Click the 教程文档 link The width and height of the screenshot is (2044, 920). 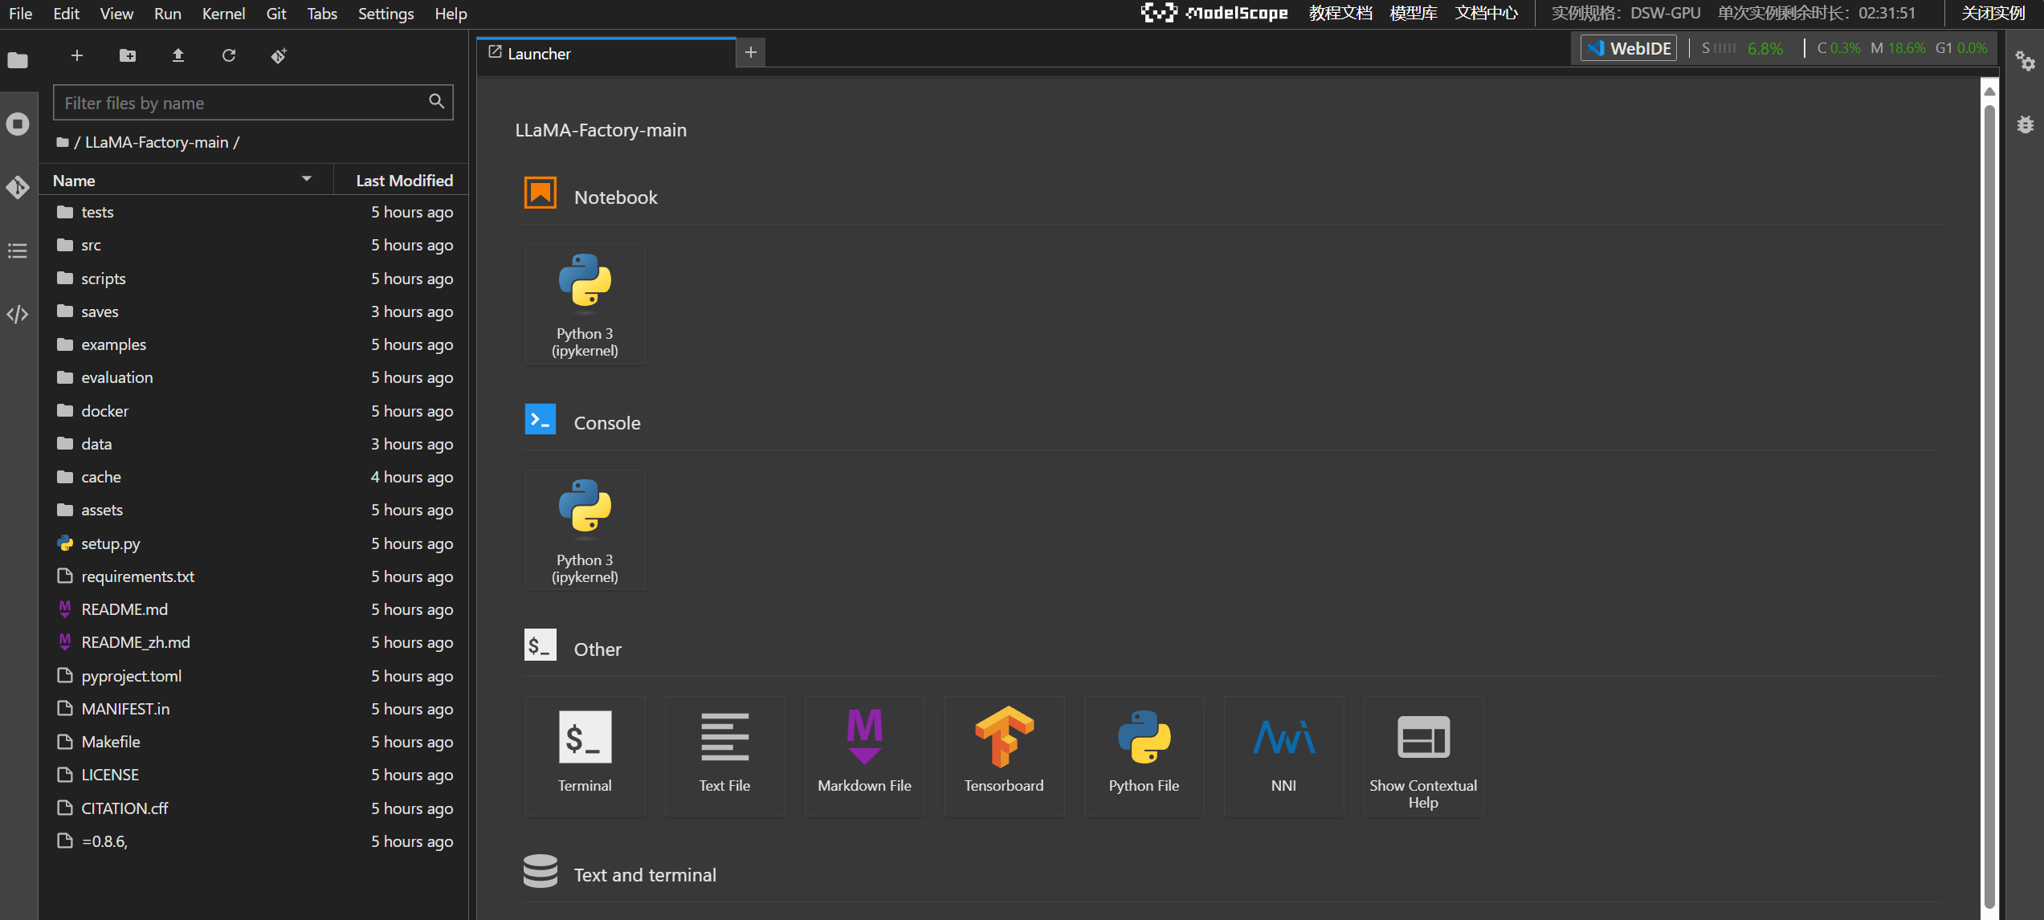tap(1340, 13)
